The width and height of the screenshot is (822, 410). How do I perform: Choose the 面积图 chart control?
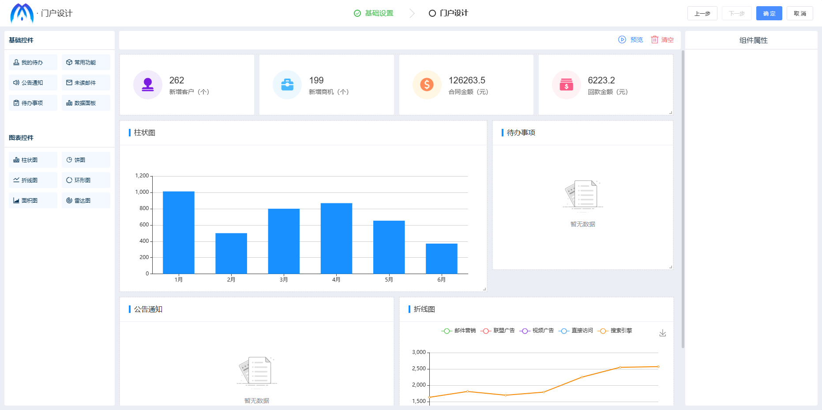point(33,200)
